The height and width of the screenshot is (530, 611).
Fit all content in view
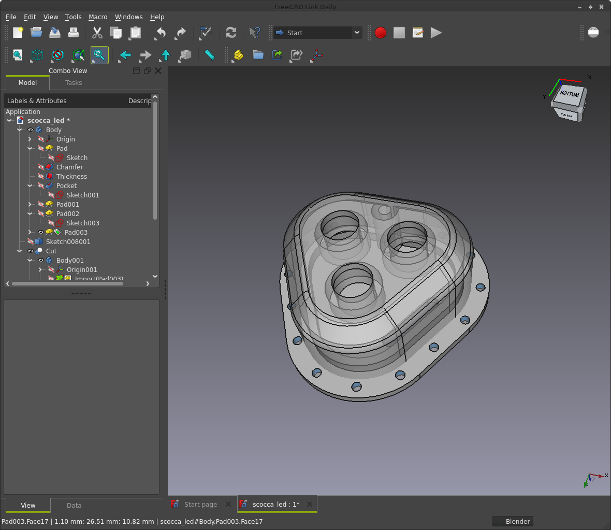(18, 55)
